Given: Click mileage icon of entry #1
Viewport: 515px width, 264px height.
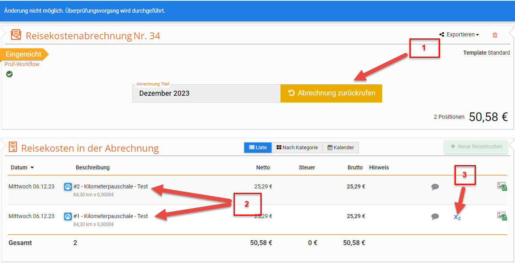Looking at the screenshot, I should coord(68,217).
